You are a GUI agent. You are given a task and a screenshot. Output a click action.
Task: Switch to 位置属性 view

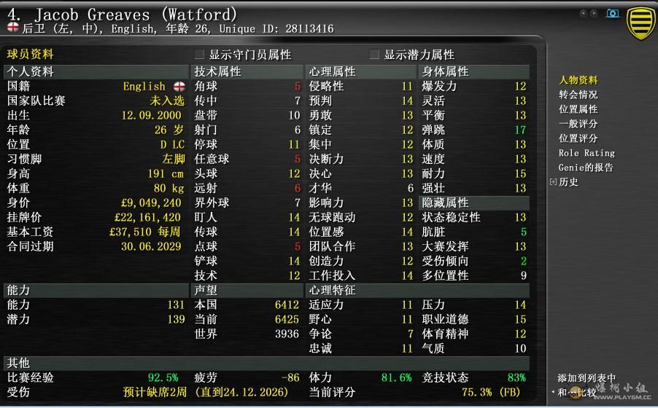578,109
